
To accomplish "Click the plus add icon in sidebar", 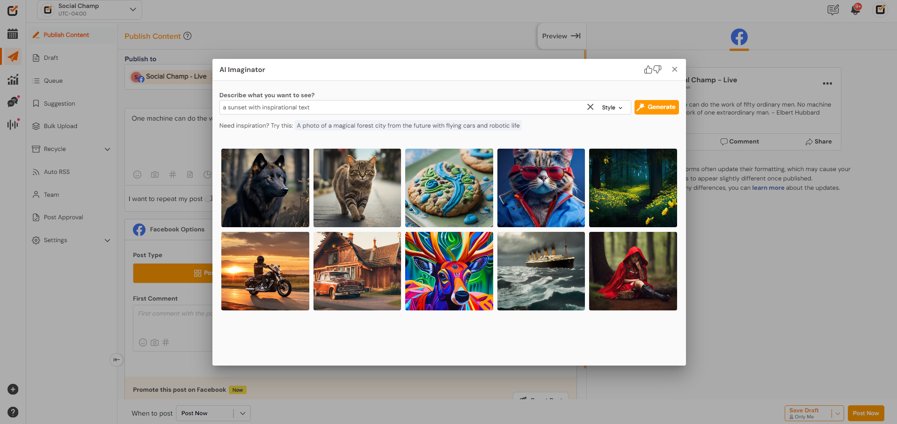I will pos(13,389).
